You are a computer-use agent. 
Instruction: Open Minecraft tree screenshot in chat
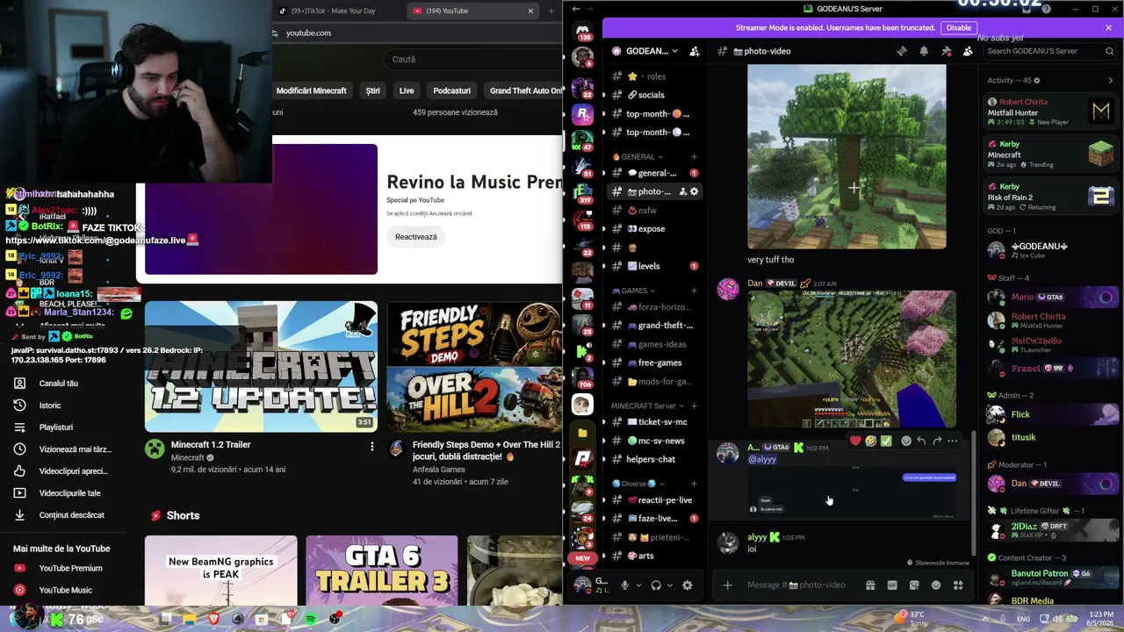click(x=847, y=156)
